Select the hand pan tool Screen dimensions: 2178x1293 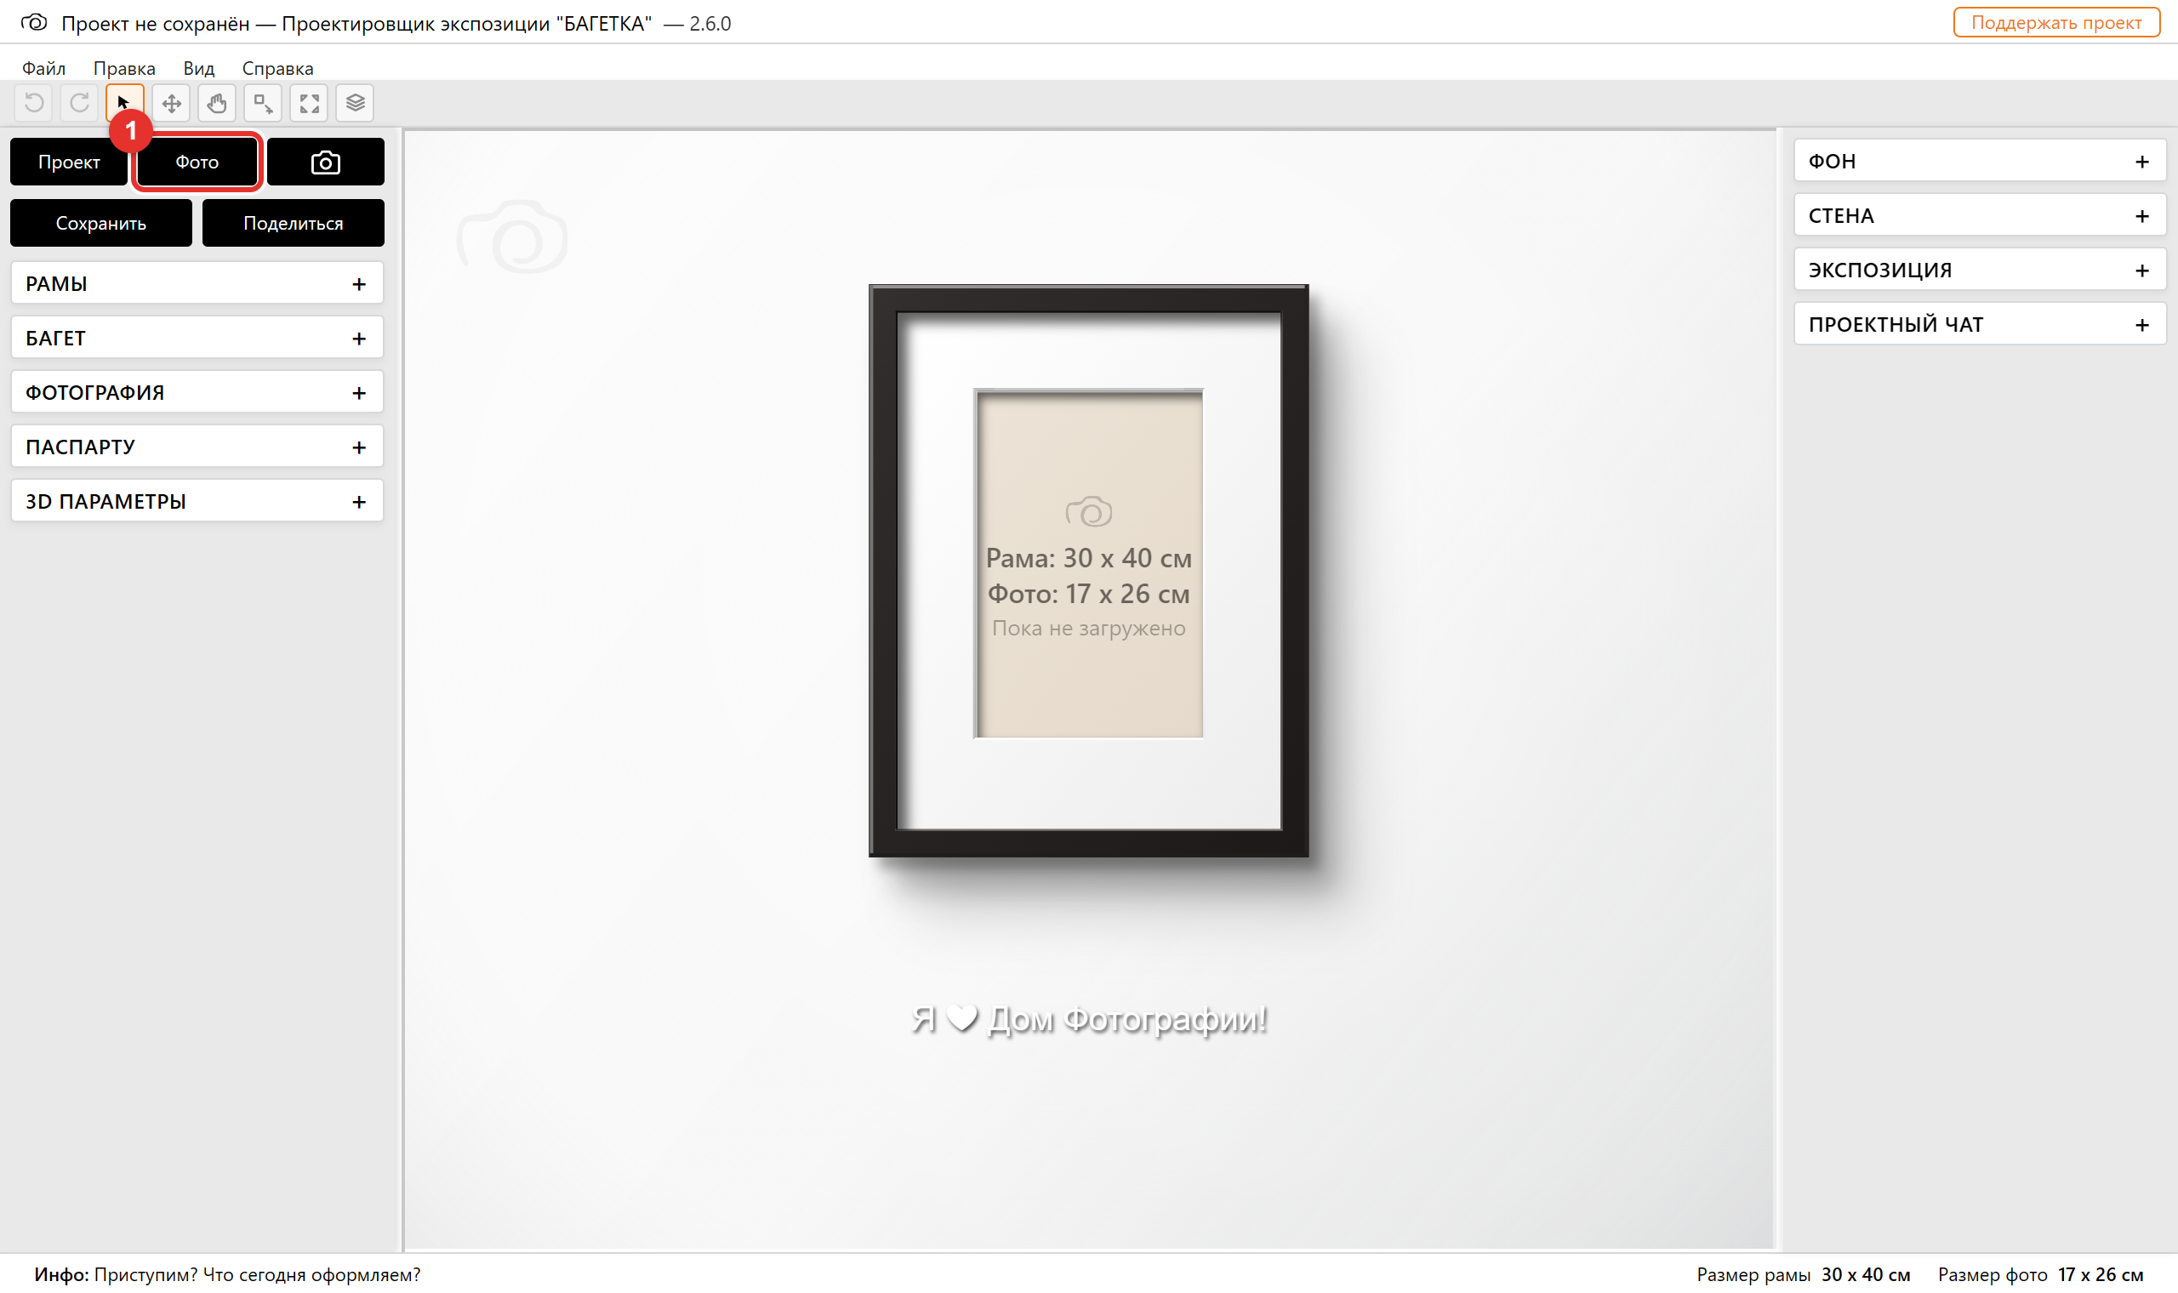click(x=217, y=103)
